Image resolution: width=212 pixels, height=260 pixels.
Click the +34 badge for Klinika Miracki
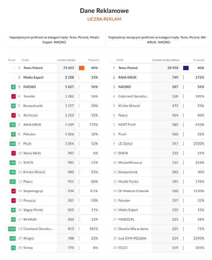(x=13, y=172)
